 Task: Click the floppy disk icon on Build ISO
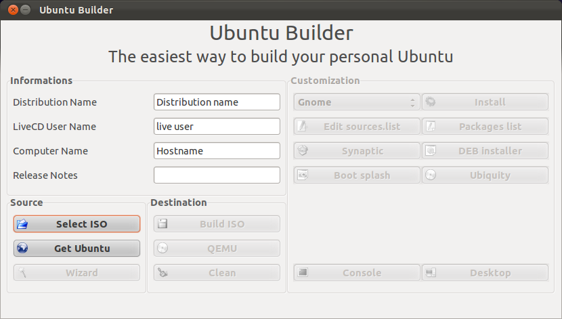(163, 224)
